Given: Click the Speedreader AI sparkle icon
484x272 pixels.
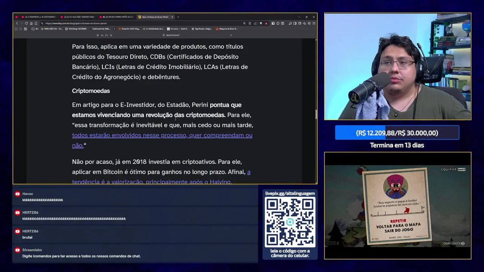Looking at the screenshot, I should [111, 35].
